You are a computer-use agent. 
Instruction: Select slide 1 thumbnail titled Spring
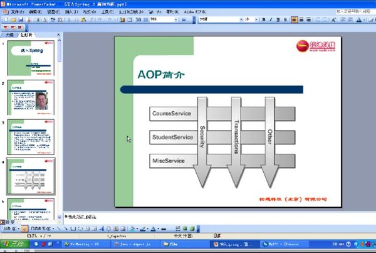click(31, 58)
